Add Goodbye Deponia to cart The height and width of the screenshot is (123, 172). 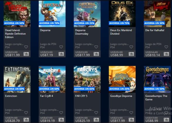click(x=131, y=120)
